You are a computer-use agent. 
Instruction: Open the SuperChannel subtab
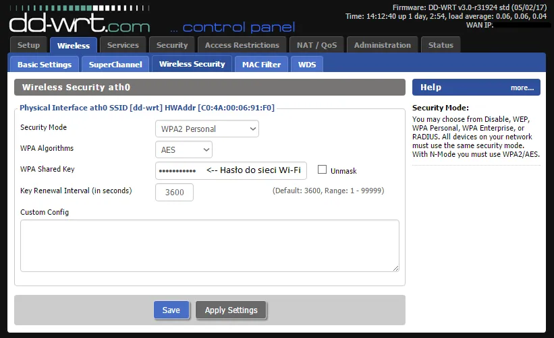[x=115, y=65]
